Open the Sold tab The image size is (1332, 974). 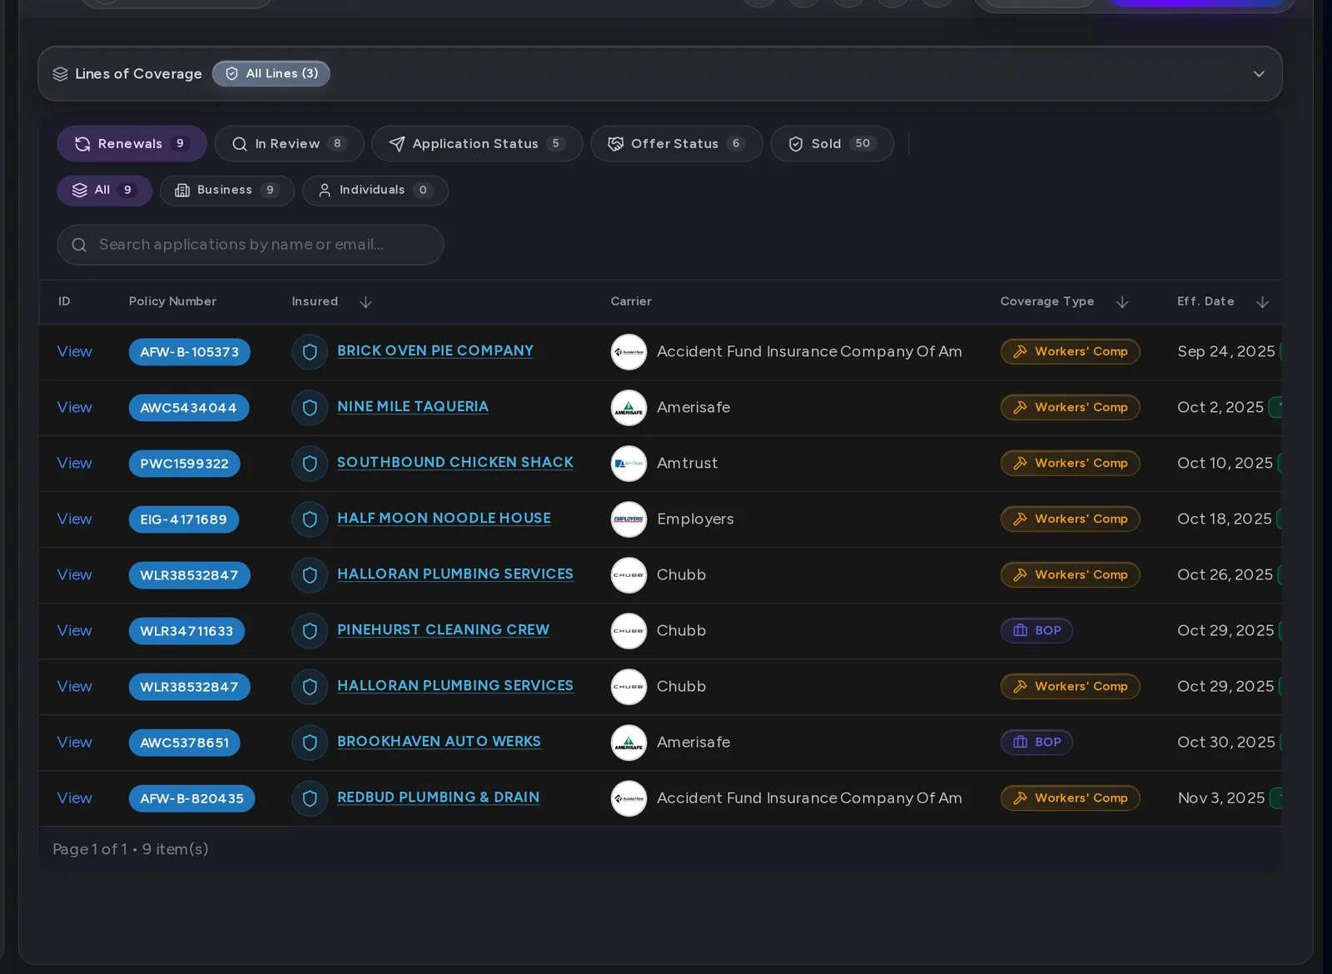(832, 144)
